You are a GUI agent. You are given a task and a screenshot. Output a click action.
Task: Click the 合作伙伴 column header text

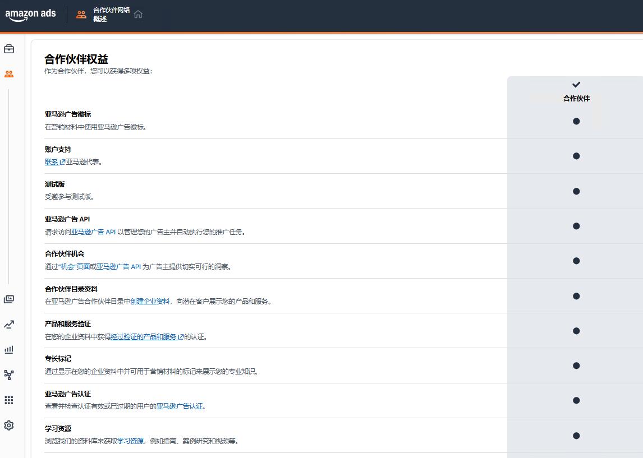(577, 98)
